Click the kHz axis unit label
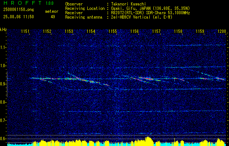229x146 pixels. pos(3,30)
